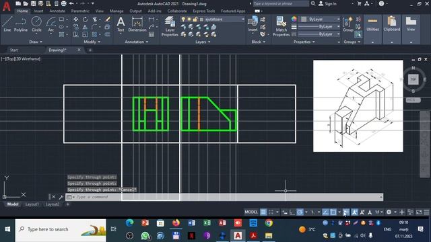
Task: Select the Line tool
Action: pos(7,24)
